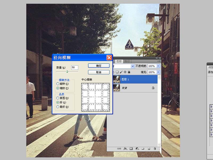The width and height of the screenshot is (213, 160).
Task: Collapse Layers panel with double-arrow icon
Action: [x=157, y=58]
